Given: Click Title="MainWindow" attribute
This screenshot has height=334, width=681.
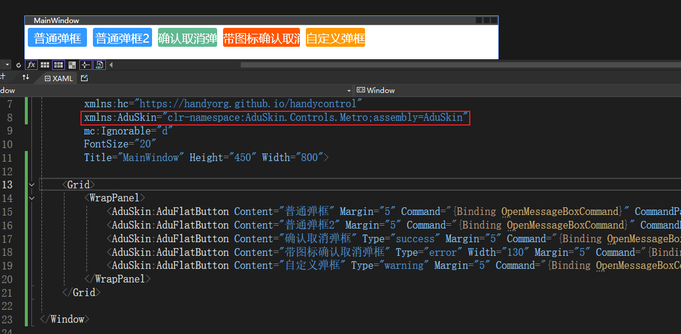Looking at the screenshot, I should coord(134,158).
